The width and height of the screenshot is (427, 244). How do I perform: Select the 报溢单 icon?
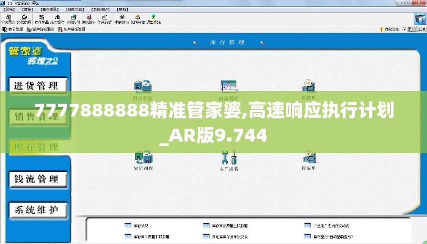pyautogui.click(x=308, y=158)
